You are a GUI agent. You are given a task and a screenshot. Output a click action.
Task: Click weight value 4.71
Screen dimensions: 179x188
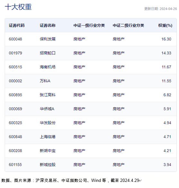click(x=167, y=137)
